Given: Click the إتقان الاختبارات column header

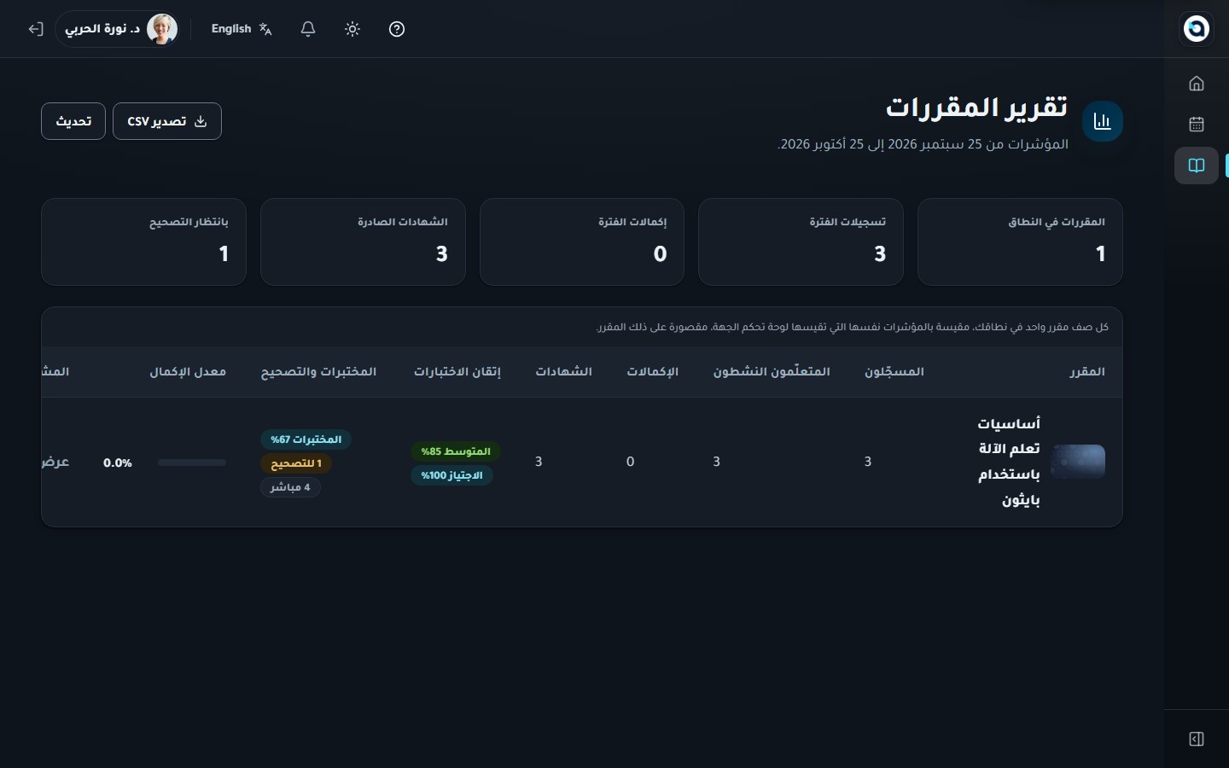Looking at the screenshot, I should [457, 372].
